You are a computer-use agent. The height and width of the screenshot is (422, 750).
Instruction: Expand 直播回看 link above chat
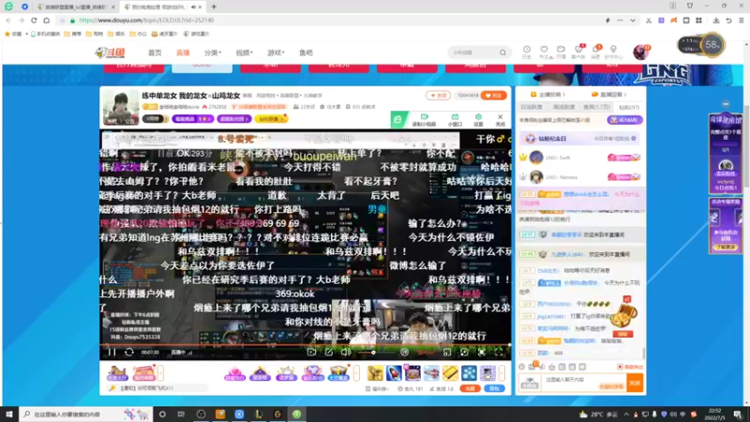608,95
